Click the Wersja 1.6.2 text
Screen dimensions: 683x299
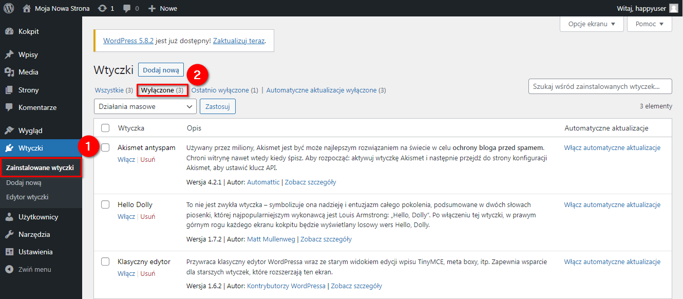click(x=204, y=286)
